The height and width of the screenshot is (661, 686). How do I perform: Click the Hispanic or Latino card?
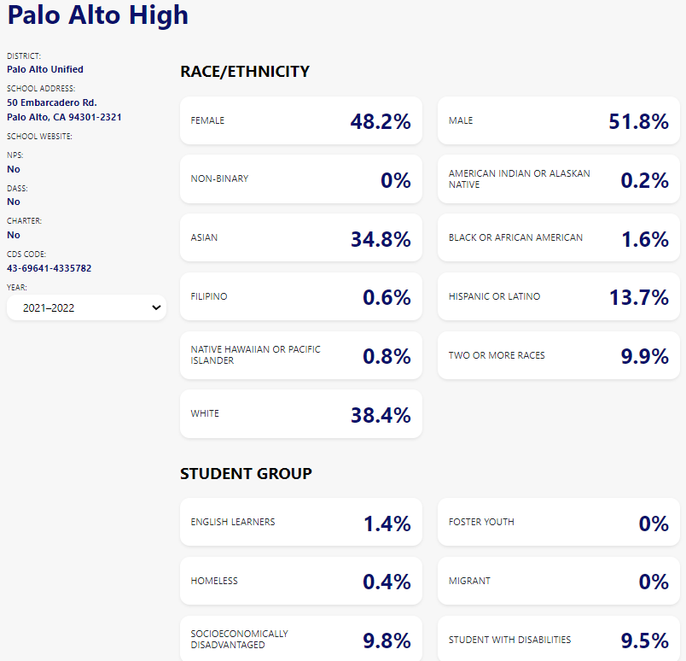coord(558,297)
